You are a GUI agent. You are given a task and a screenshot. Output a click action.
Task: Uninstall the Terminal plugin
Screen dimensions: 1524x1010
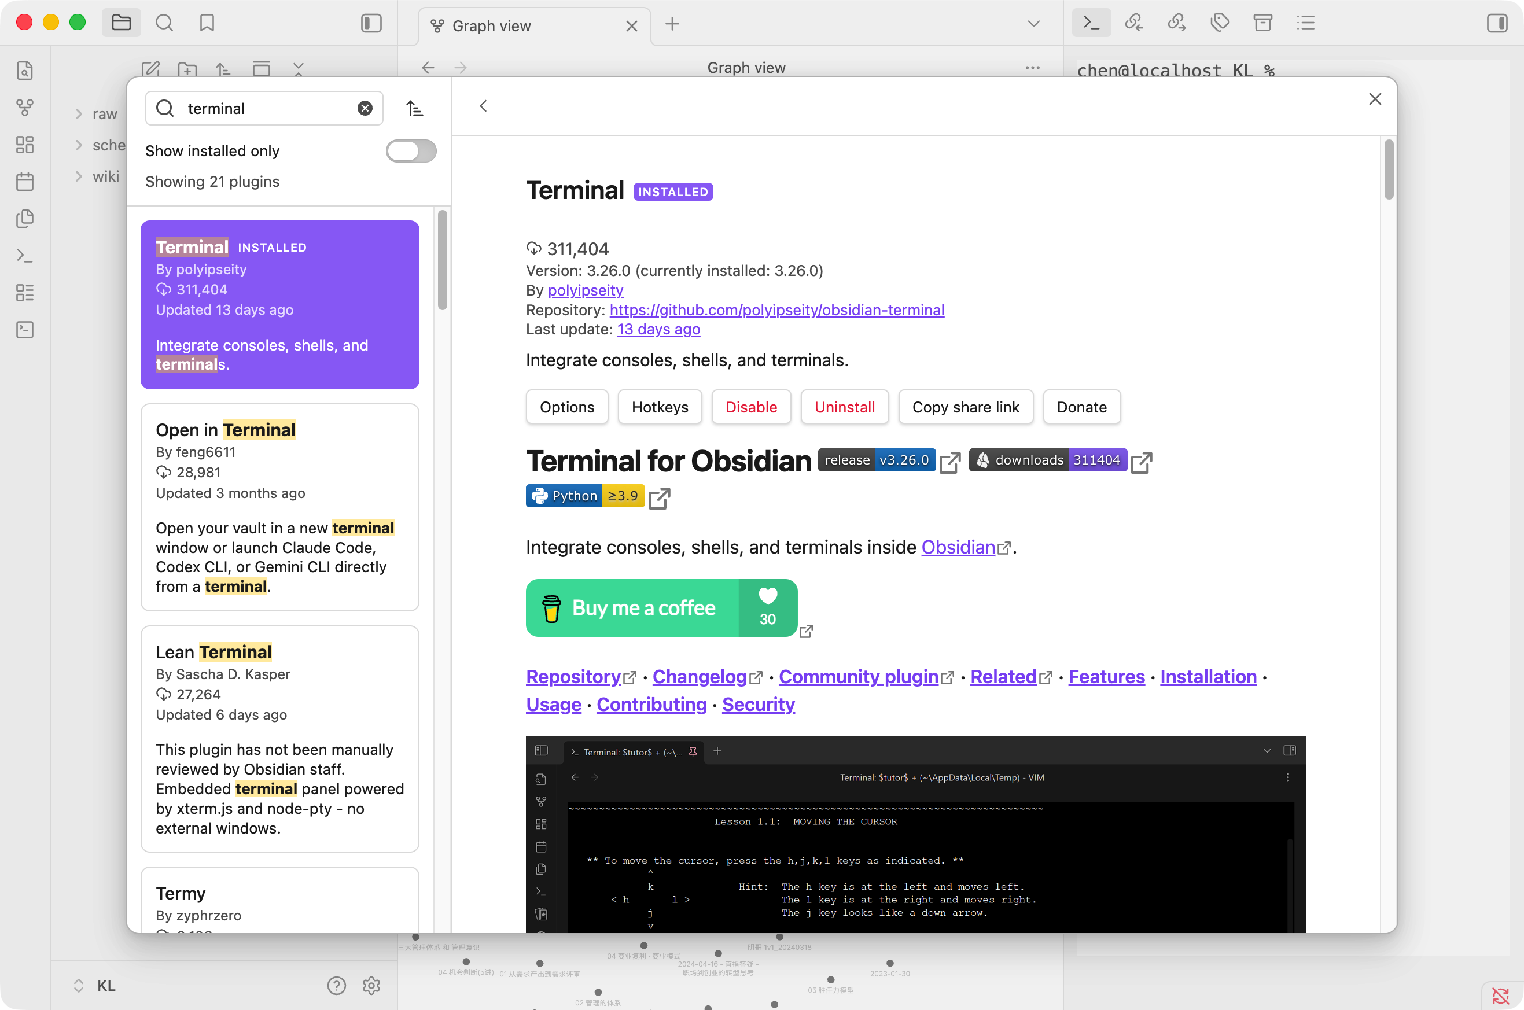844,407
